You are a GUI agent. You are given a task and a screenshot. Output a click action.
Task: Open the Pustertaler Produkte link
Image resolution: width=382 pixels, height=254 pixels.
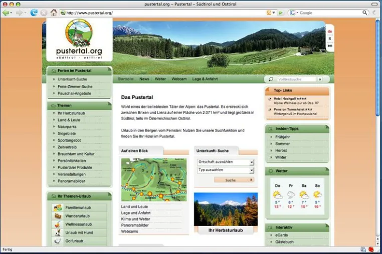75,167
